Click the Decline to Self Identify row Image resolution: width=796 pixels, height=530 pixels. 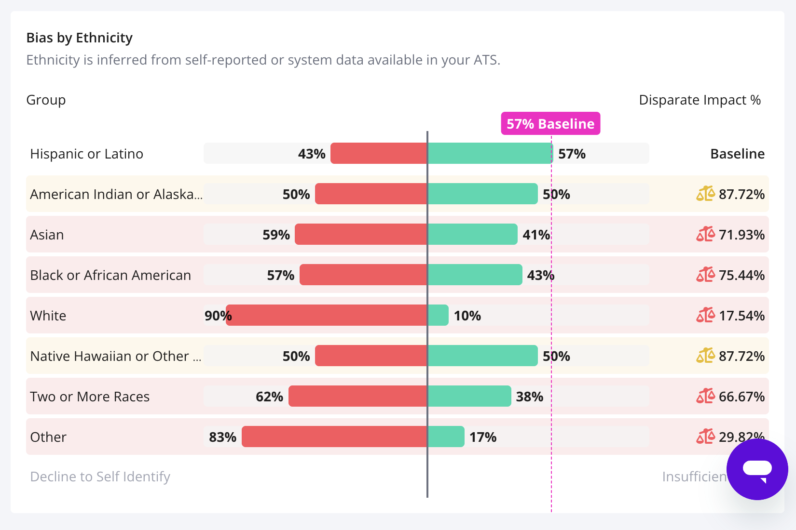[x=100, y=477]
